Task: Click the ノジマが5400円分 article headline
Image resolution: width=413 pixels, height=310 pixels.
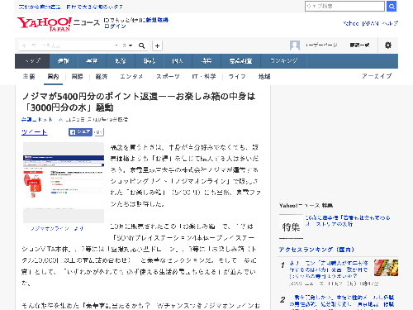Action: coord(139,102)
